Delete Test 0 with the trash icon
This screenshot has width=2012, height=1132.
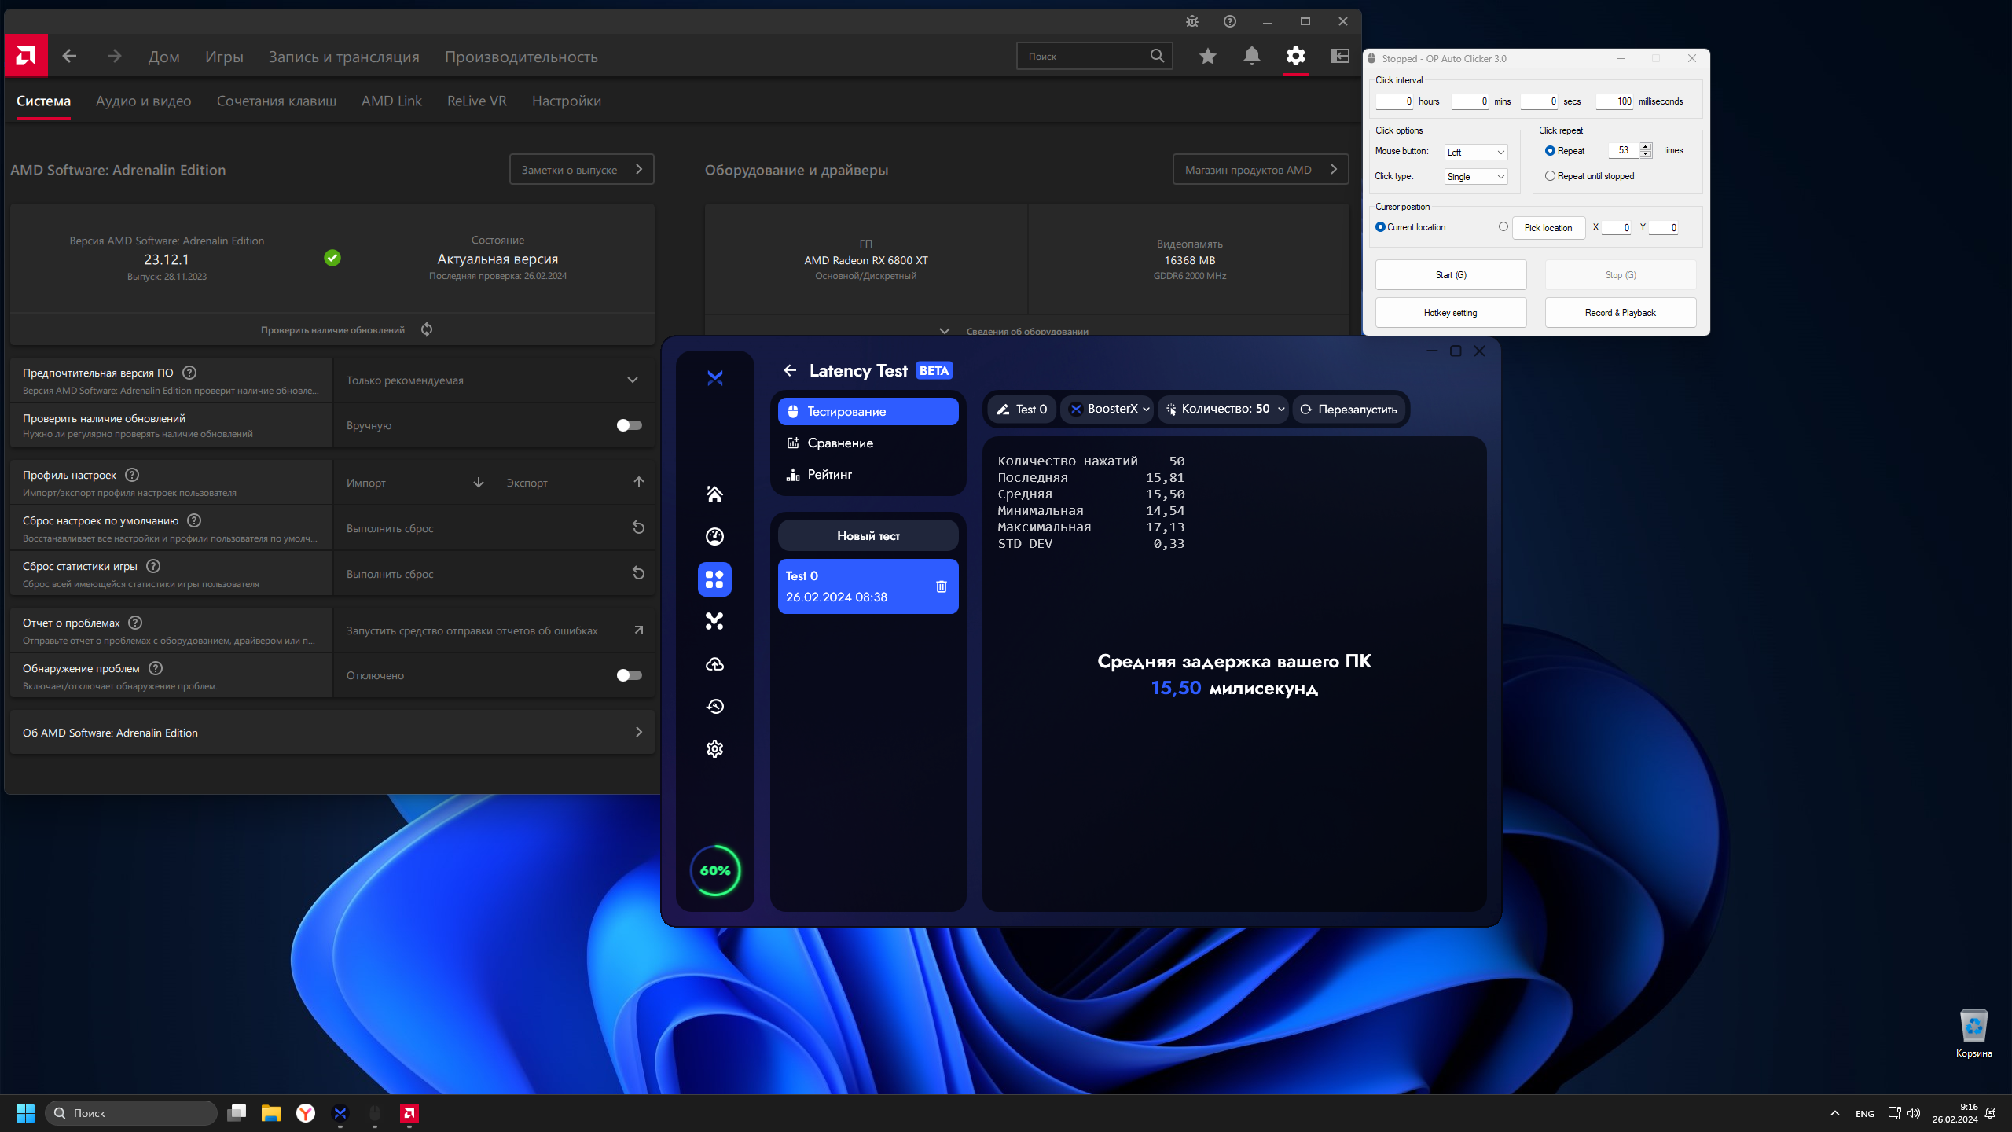tap(941, 586)
